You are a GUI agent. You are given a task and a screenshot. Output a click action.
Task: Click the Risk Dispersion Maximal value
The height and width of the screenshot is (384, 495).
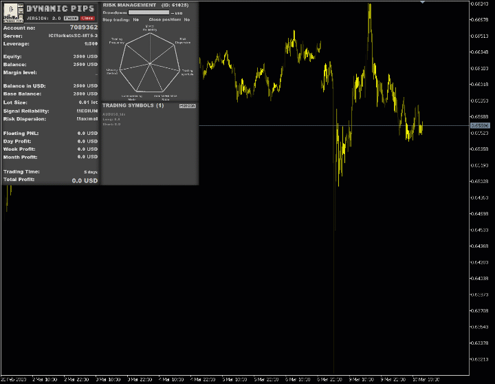(87, 118)
